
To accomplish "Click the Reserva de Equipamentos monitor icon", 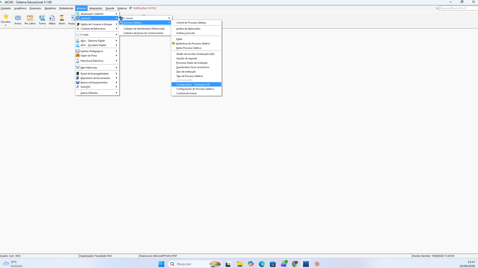I will [78, 83].
